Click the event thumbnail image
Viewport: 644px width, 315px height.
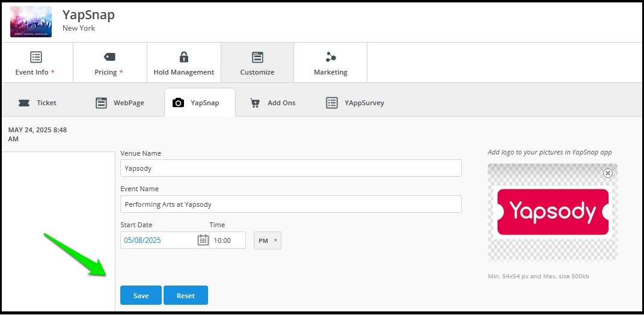coord(31,22)
